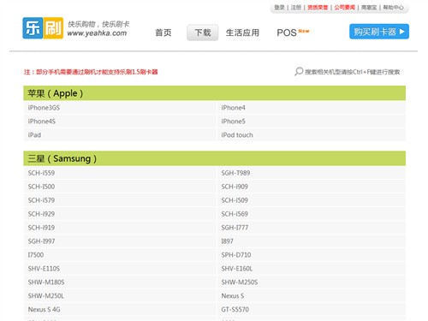Click the SHV-E160L entry
Screen dimensions: 428x321
point(237,269)
